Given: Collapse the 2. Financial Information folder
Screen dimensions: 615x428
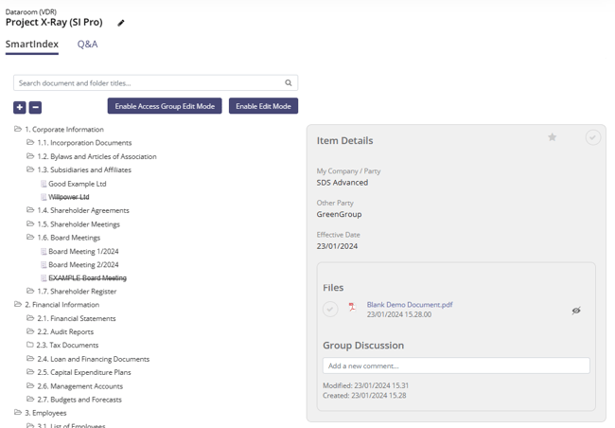Looking at the screenshot, I should [18, 305].
